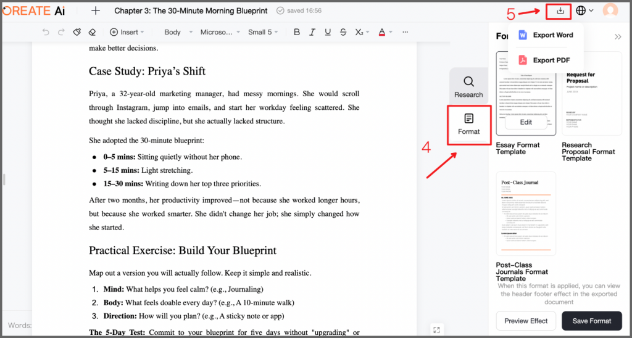Click the export download icon
This screenshot has height=338, width=632.
(x=560, y=11)
